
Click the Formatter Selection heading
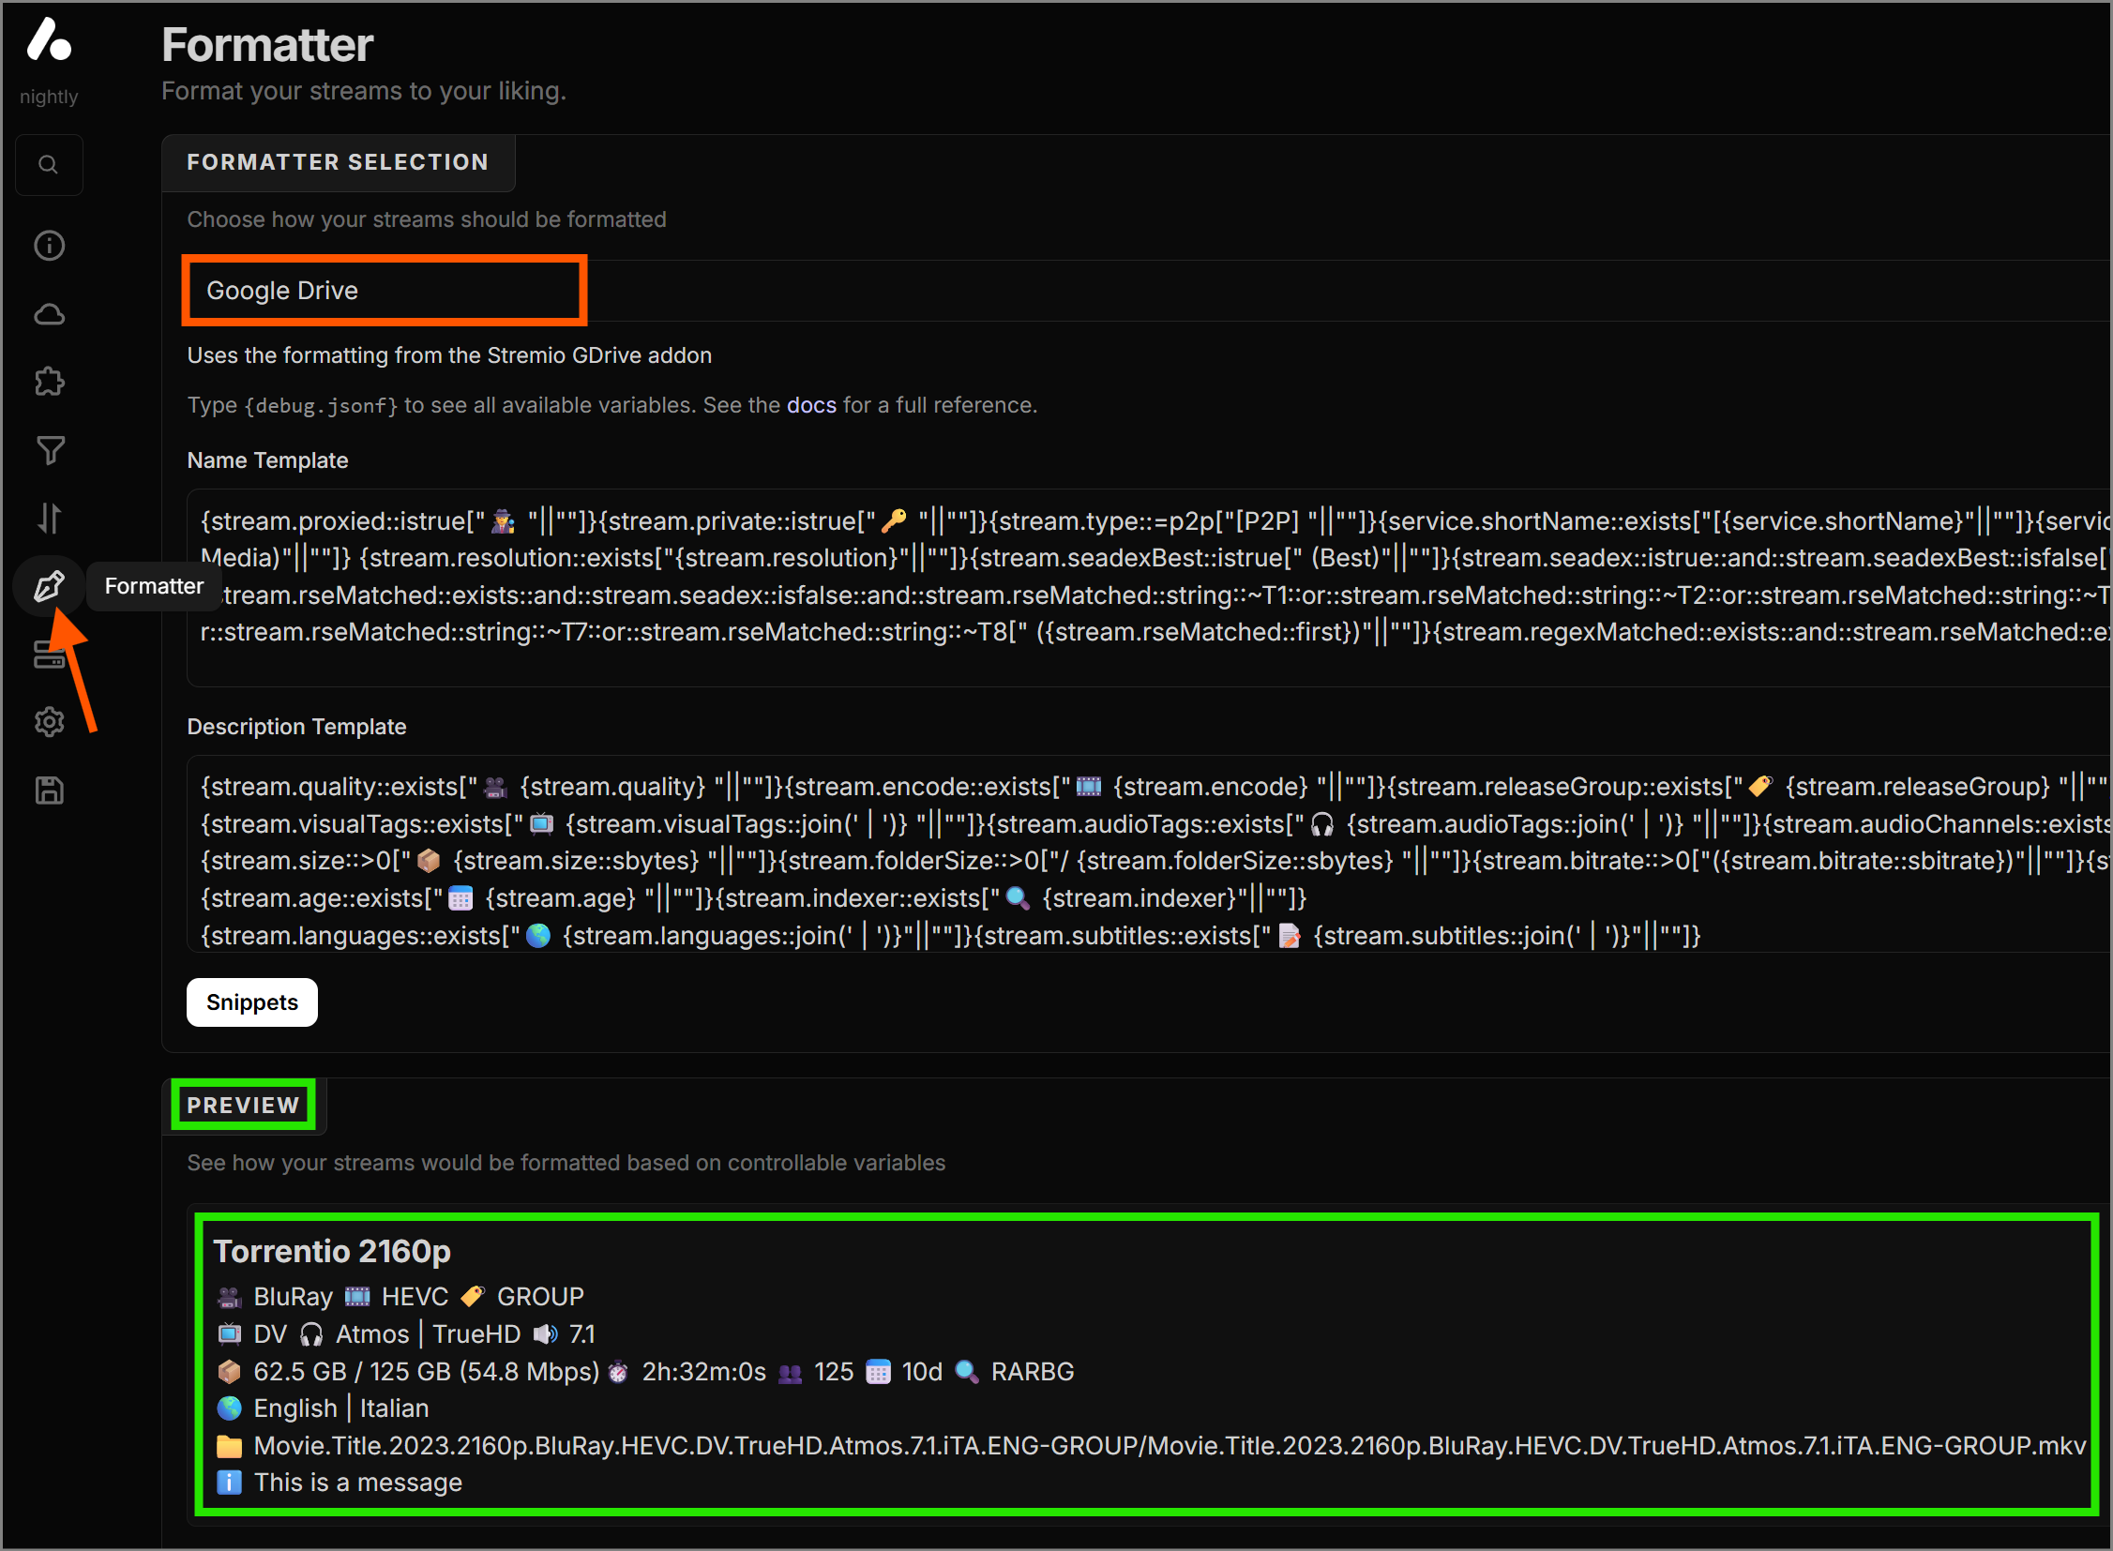click(x=338, y=162)
